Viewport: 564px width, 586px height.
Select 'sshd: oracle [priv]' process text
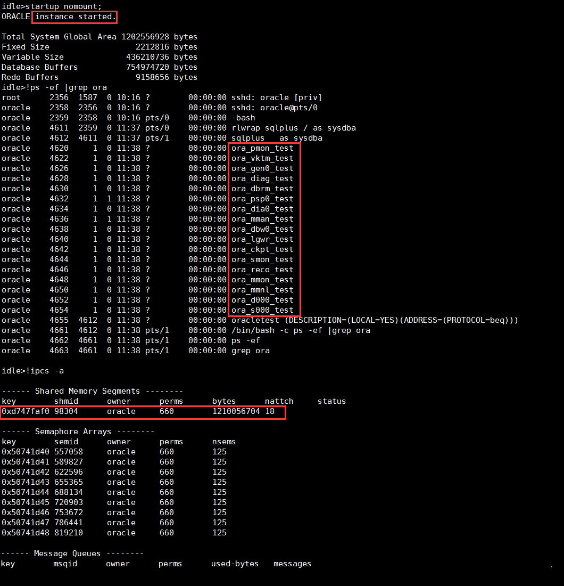point(277,97)
